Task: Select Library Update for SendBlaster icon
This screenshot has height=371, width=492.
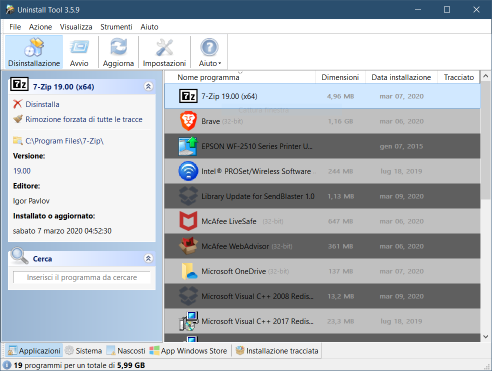Action: [188, 196]
